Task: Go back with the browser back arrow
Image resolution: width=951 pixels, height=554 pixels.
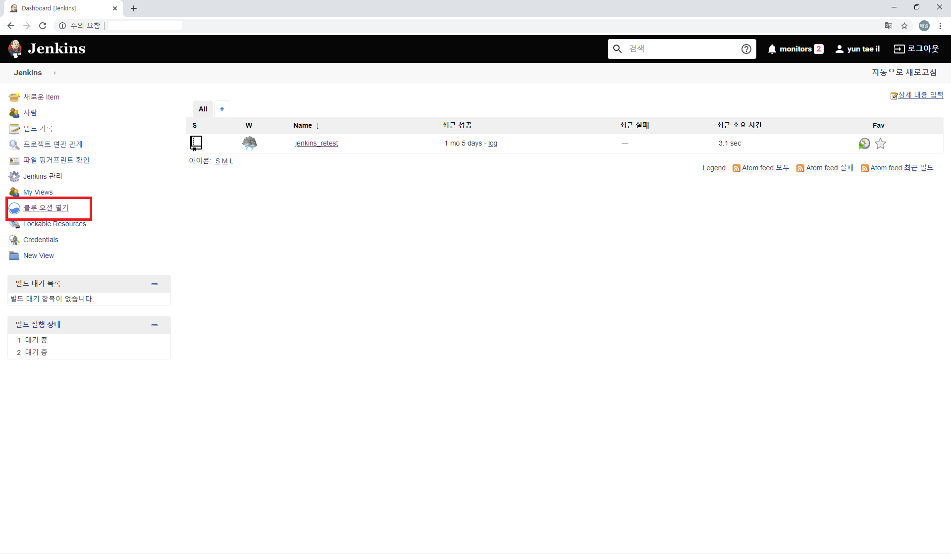Action: 11,26
